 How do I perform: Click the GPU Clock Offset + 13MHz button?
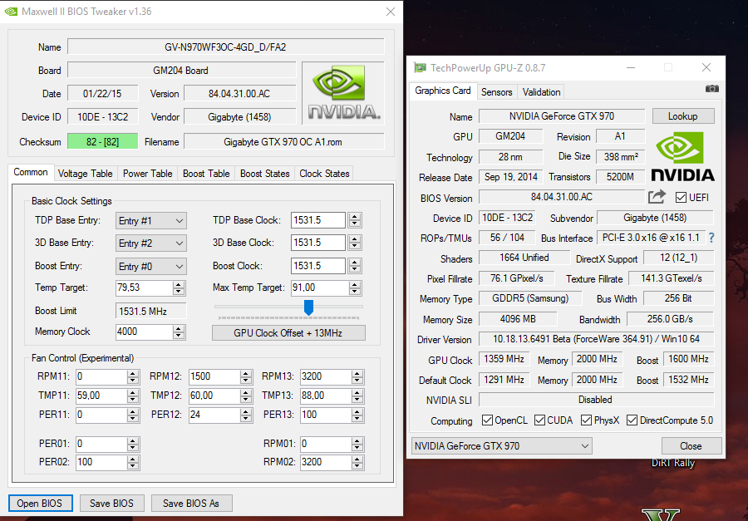288,333
